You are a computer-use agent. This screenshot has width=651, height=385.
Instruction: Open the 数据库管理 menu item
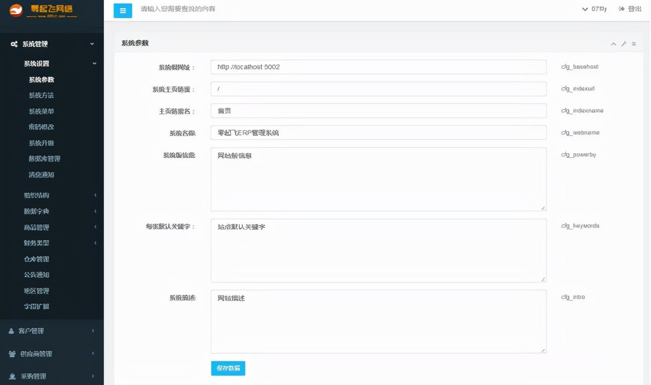(44, 159)
